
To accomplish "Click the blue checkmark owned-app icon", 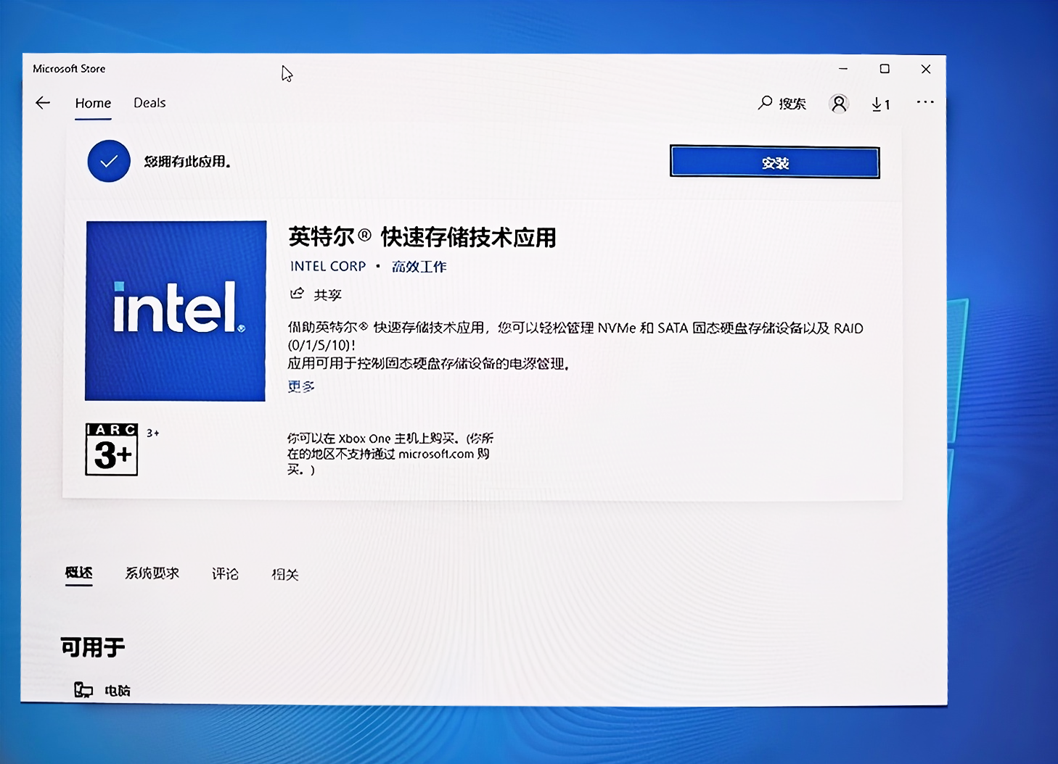I will (109, 161).
